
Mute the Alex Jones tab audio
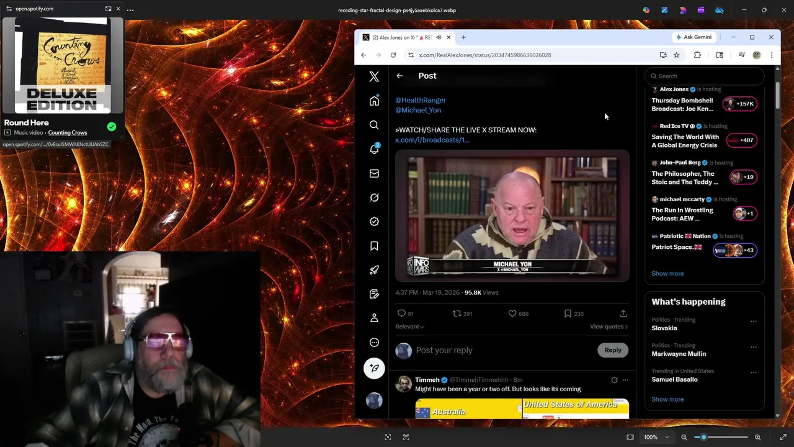pos(439,37)
